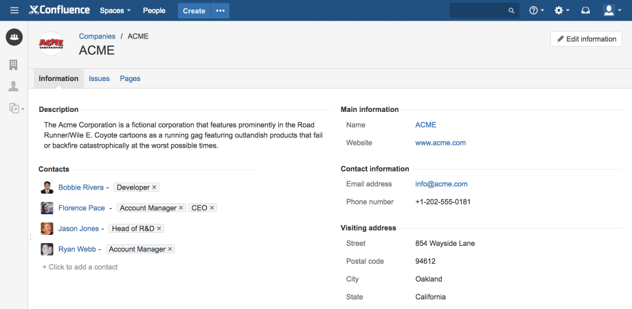The image size is (632, 309).
Task: Click the sidebar collapse handle dots
Action: tap(31, 238)
